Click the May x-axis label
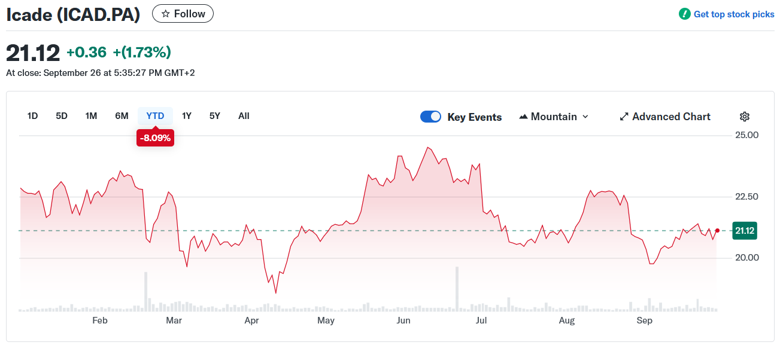The image size is (783, 345). (326, 321)
